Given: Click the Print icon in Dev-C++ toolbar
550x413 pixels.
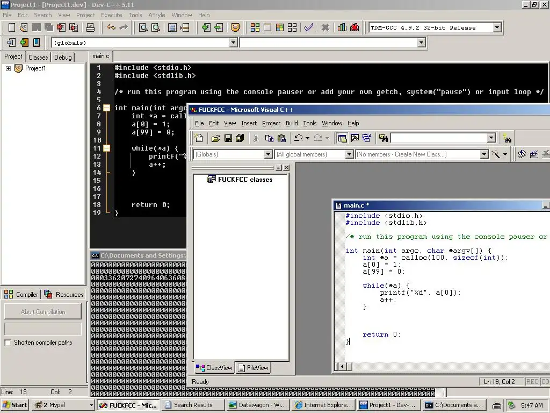Looking at the screenshot, I should (x=90, y=27).
